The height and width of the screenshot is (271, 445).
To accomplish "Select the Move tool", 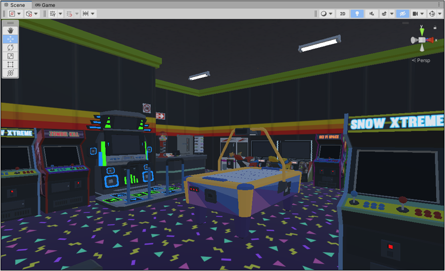I will [x=10, y=39].
